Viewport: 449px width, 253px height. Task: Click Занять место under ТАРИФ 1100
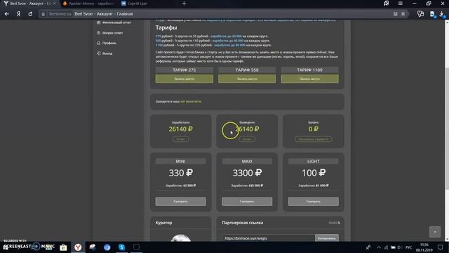tap(309, 79)
